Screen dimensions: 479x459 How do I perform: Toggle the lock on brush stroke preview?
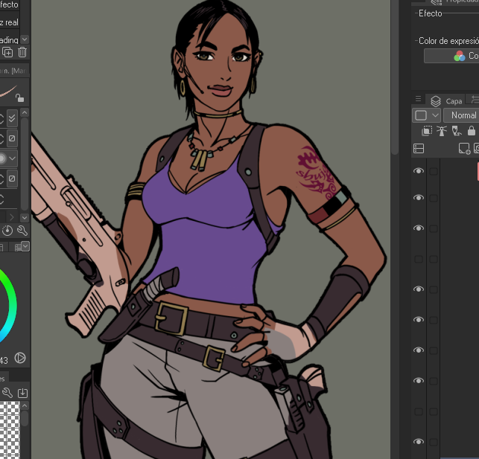coord(19,98)
